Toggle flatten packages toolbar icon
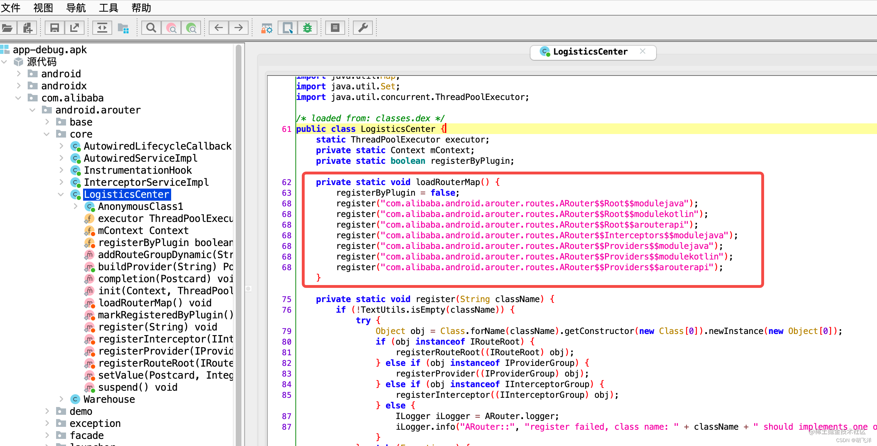The width and height of the screenshot is (877, 446). click(123, 28)
